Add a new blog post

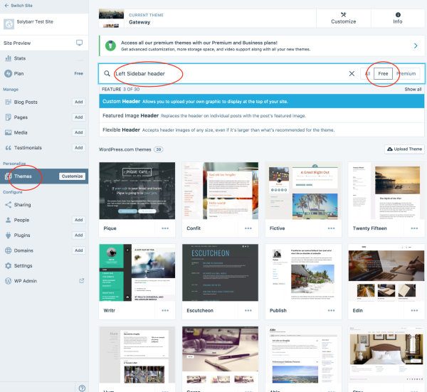[79, 102]
